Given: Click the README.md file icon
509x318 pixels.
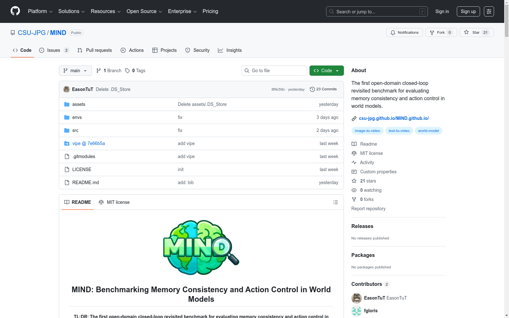Looking at the screenshot, I should [67, 183].
